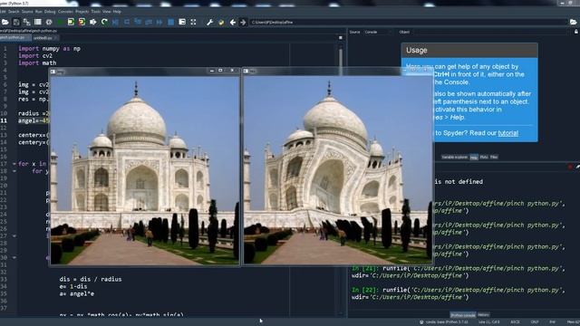
Task: Click the lock icon in Help pane
Action: pyautogui.click(x=576, y=32)
